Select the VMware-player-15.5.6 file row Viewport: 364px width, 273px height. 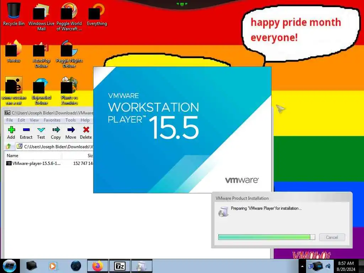tap(49, 164)
